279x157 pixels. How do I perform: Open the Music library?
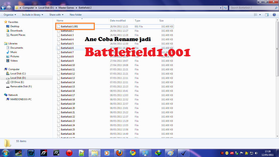(x=14, y=52)
